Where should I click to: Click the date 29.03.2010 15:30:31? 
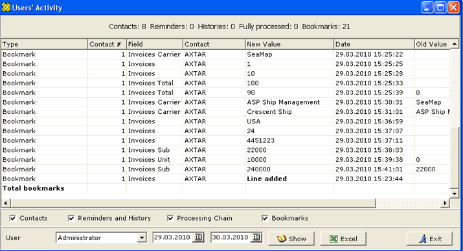pyautogui.click(x=374, y=102)
